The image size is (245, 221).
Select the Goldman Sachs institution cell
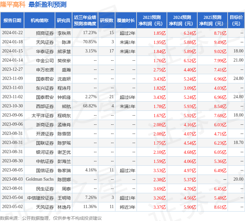tap(40, 179)
